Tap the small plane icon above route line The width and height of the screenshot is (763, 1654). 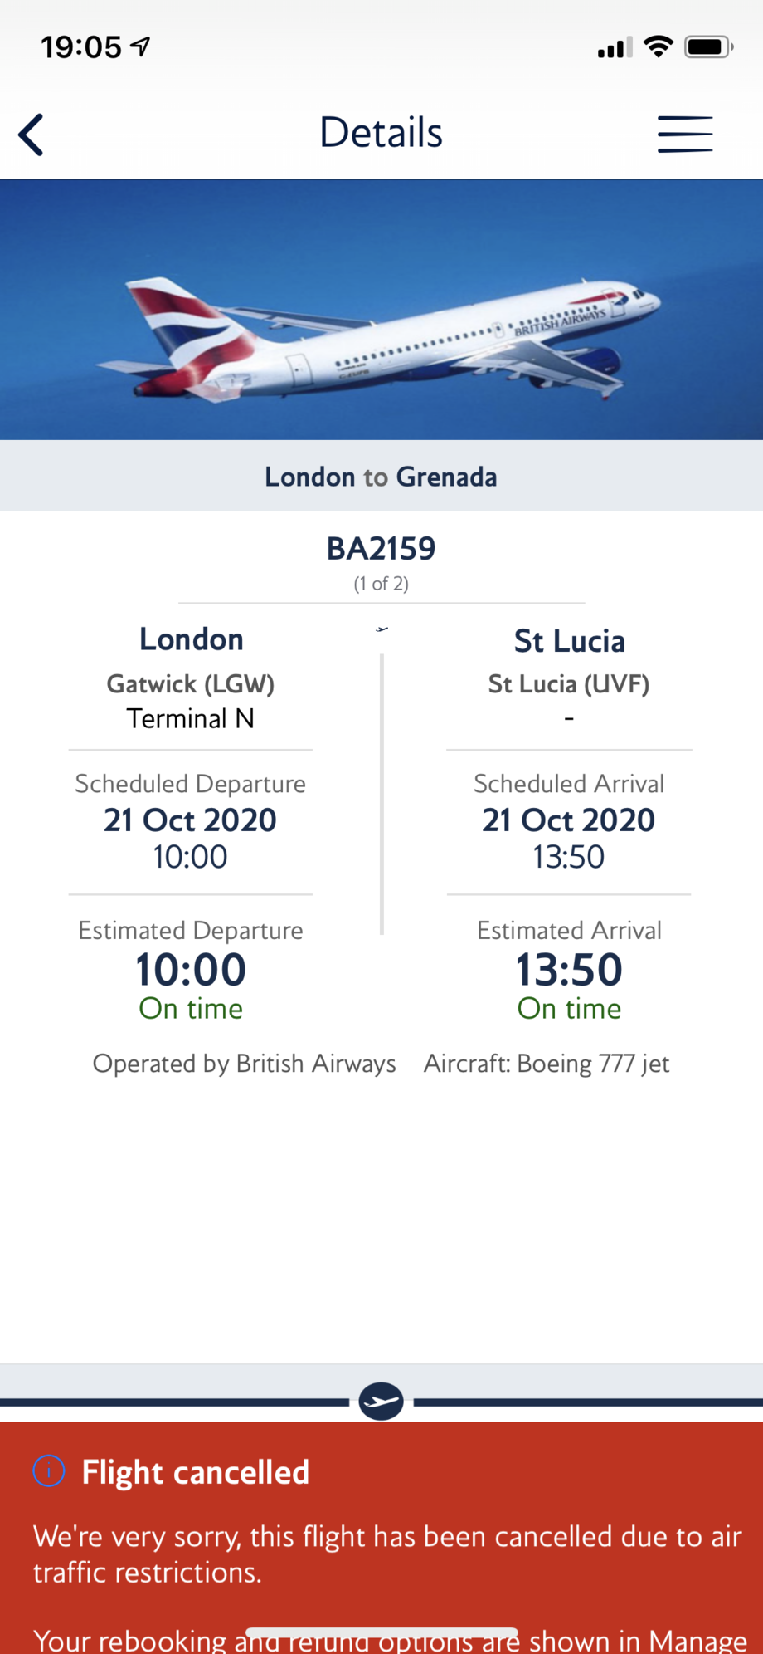(381, 629)
